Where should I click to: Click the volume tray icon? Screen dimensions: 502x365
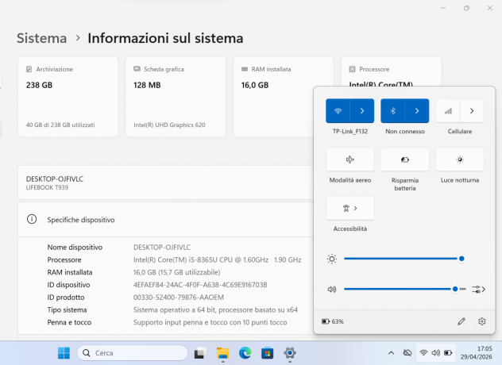pyautogui.click(x=435, y=353)
